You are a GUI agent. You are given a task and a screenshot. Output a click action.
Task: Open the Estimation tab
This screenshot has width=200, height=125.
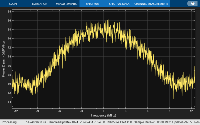[40, 4]
